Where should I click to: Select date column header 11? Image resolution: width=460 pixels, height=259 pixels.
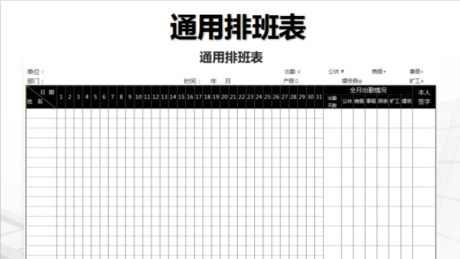[x=147, y=97]
